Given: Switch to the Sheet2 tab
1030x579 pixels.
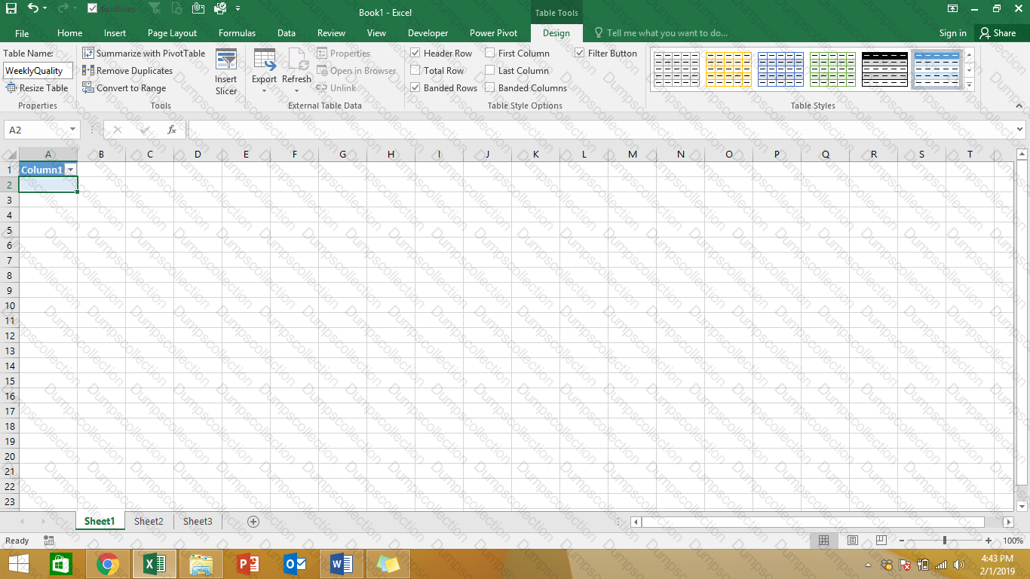Looking at the screenshot, I should click(x=149, y=522).
